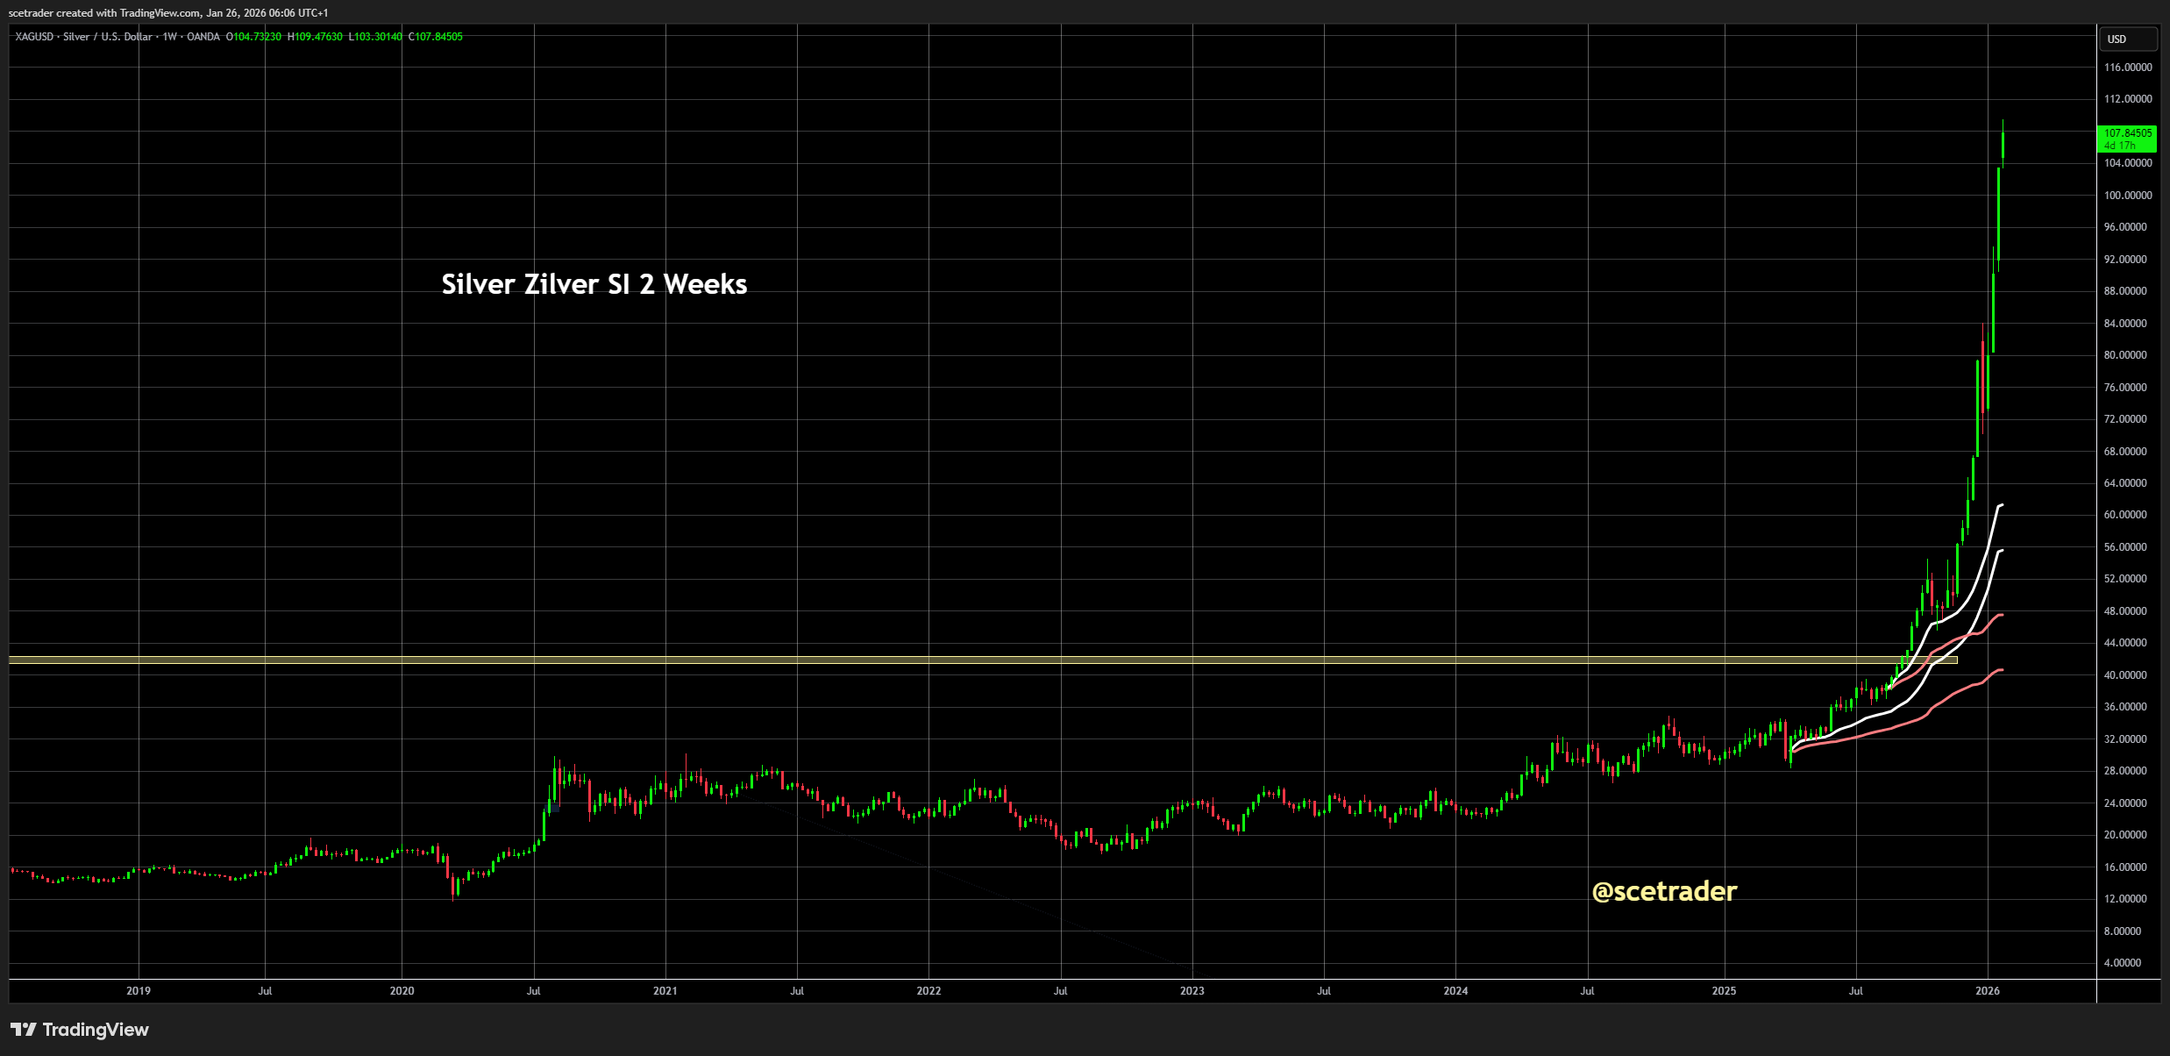This screenshot has height=1056, width=2170.
Task: Click the green current price label 107.84505
Action: (x=2127, y=139)
